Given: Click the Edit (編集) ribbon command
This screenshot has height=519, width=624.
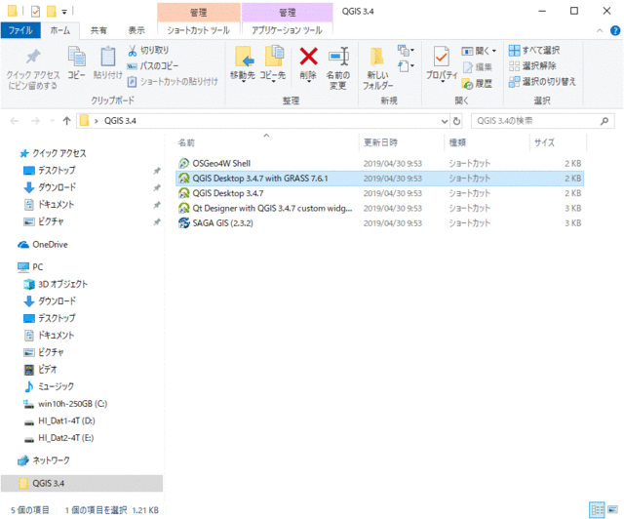Looking at the screenshot, I should pos(478,67).
